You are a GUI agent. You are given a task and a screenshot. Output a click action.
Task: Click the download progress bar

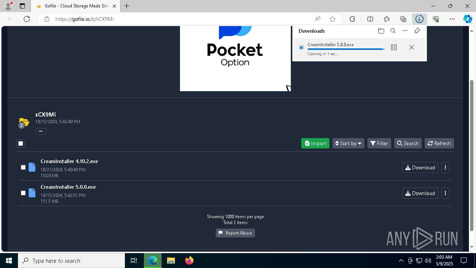[347, 49]
